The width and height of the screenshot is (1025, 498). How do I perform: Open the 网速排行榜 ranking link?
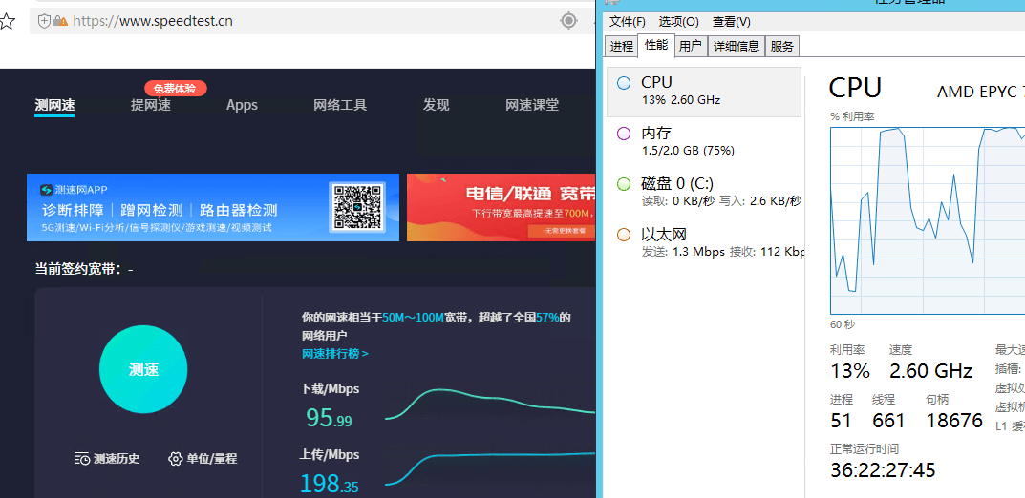click(x=334, y=354)
